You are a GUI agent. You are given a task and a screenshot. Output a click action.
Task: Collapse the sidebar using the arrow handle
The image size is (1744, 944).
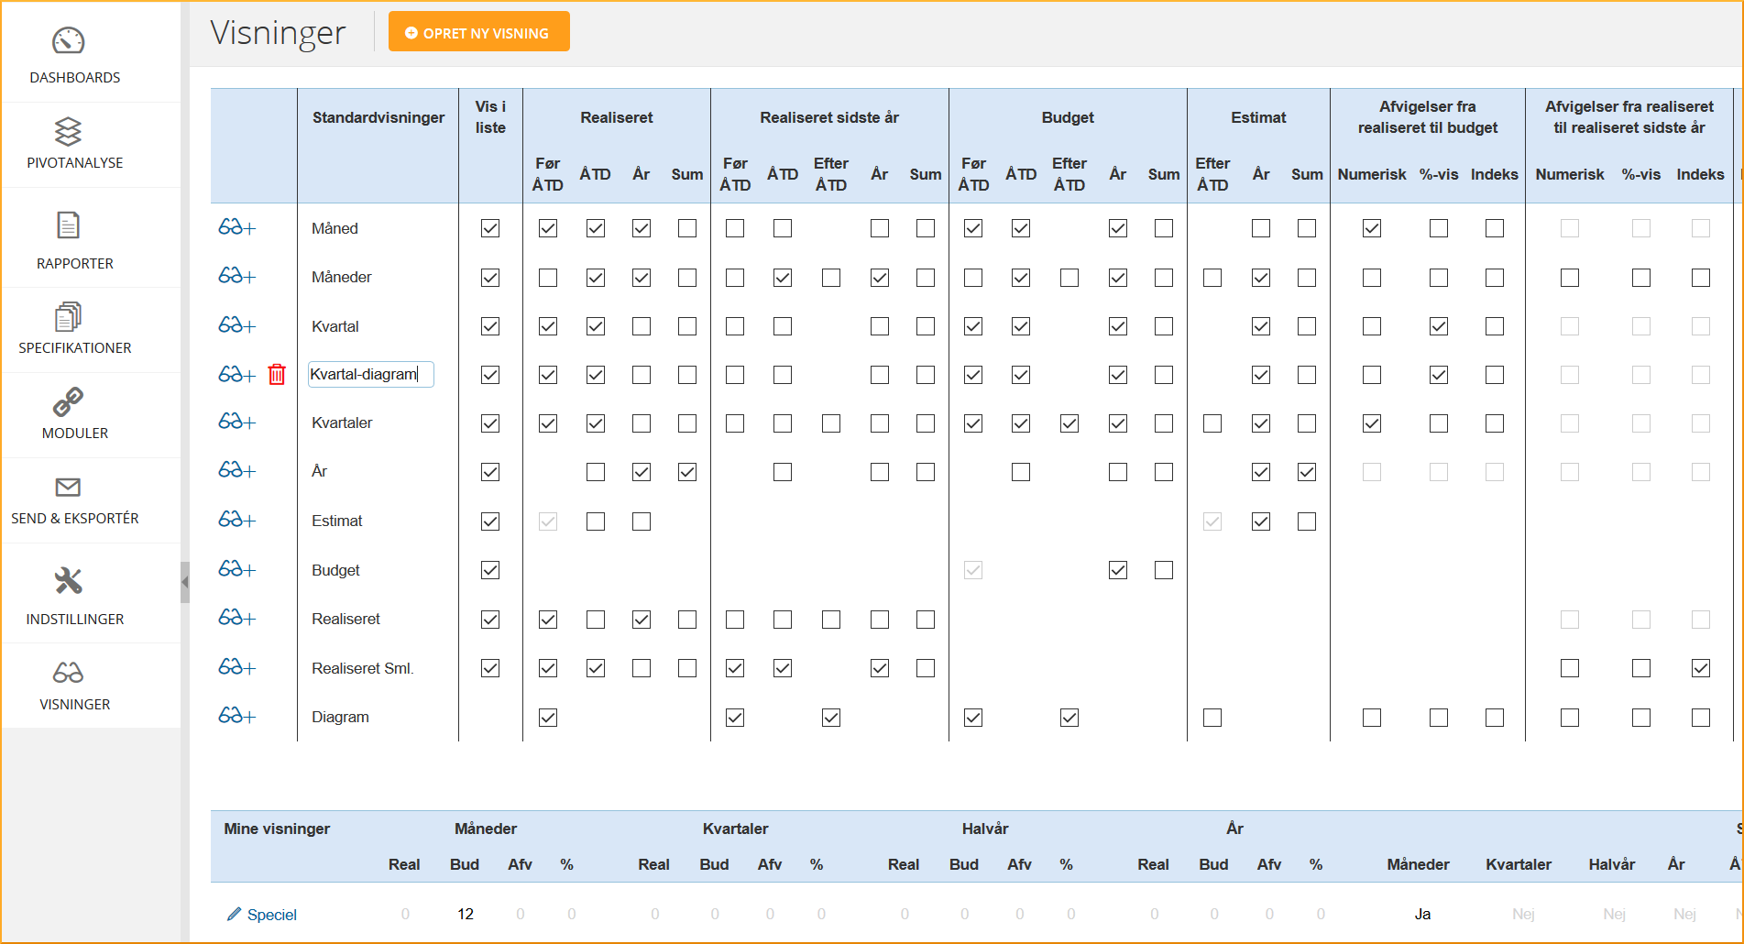point(185,582)
